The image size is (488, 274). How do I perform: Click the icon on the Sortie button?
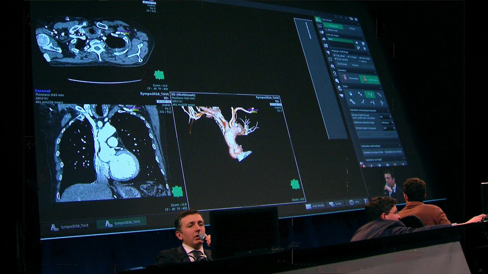(x=331, y=204)
